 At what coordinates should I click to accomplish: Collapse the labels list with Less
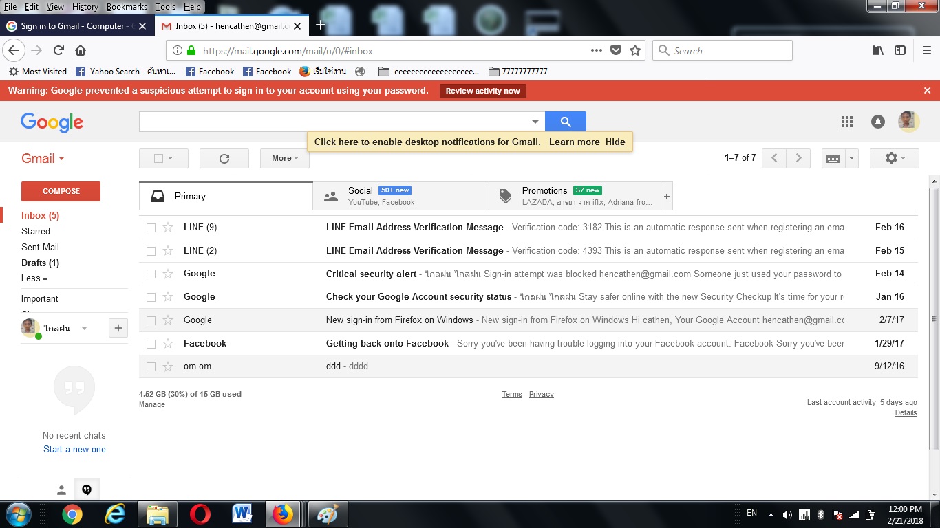pos(34,278)
